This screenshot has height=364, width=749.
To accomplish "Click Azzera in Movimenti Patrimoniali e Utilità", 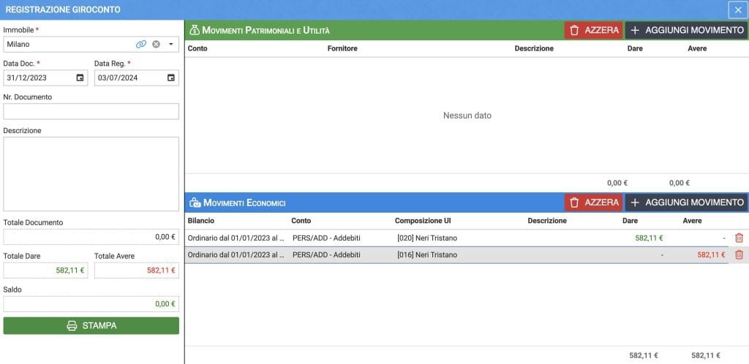I will click(x=593, y=31).
